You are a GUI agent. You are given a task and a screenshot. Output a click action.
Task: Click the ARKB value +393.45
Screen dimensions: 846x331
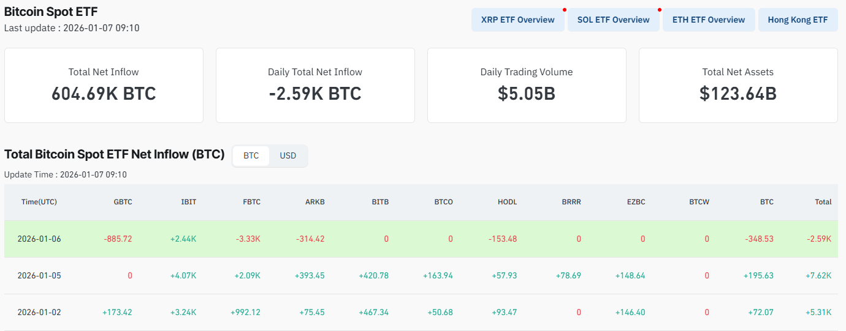[310, 275]
